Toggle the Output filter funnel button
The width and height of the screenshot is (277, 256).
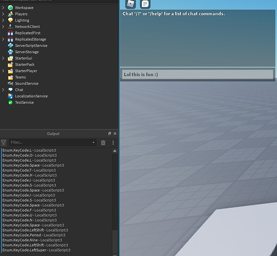pyautogui.click(x=4, y=142)
